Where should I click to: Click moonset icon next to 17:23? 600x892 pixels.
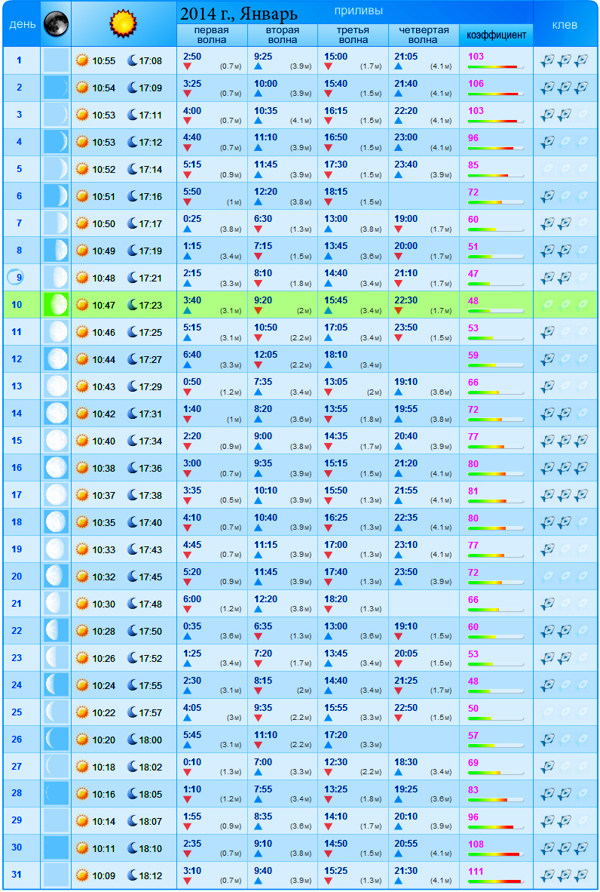pos(133,305)
